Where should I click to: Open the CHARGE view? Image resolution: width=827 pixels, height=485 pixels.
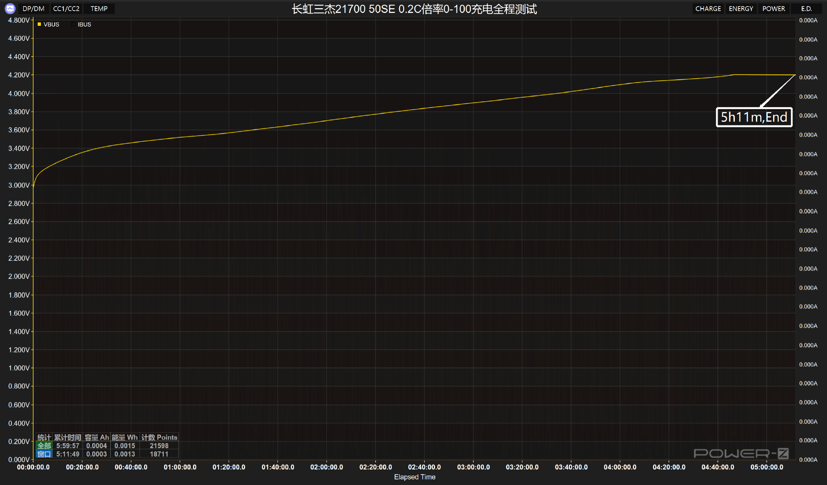(x=708, y=9)
